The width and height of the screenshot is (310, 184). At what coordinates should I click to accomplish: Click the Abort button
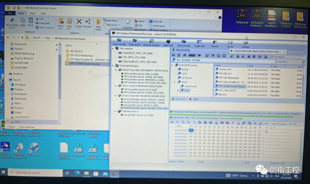point(196,99)
